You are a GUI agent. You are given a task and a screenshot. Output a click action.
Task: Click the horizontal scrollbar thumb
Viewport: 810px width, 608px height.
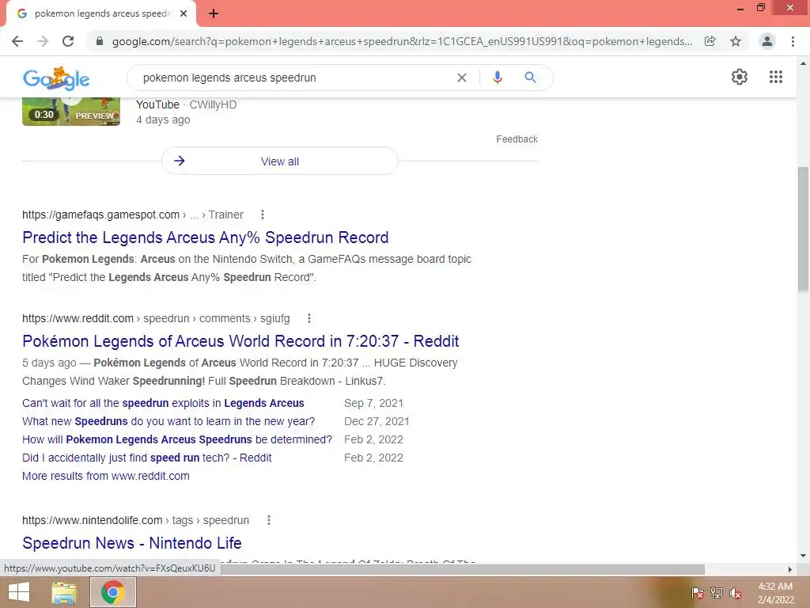click(463, 569)
